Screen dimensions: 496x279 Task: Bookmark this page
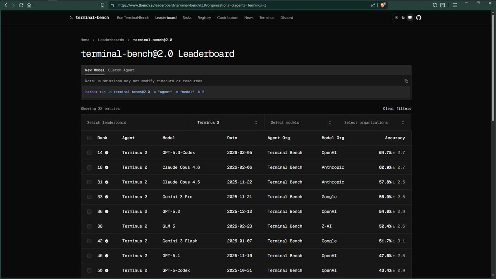(x=103, y=5)
